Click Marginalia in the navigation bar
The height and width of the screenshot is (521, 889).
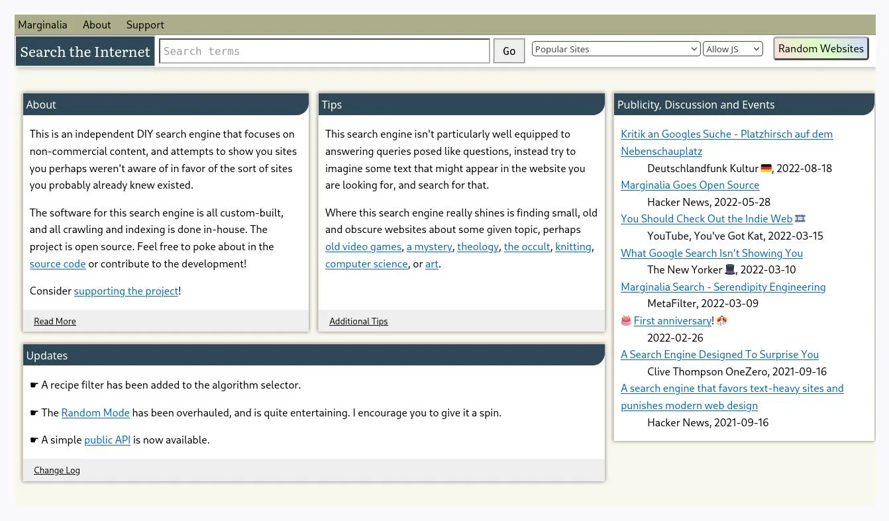[42, 24]
